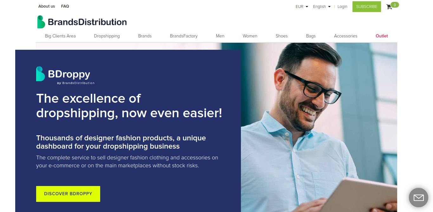Expand the English language selector
433x212 pixels.
click(322, 6)
